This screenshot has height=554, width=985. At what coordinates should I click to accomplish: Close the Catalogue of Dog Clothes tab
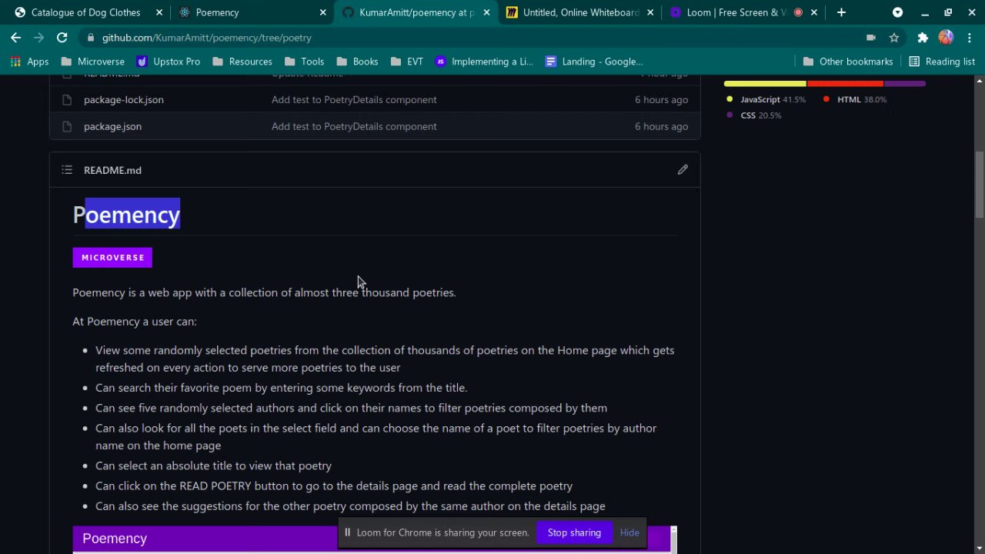[x=159, y=12]
